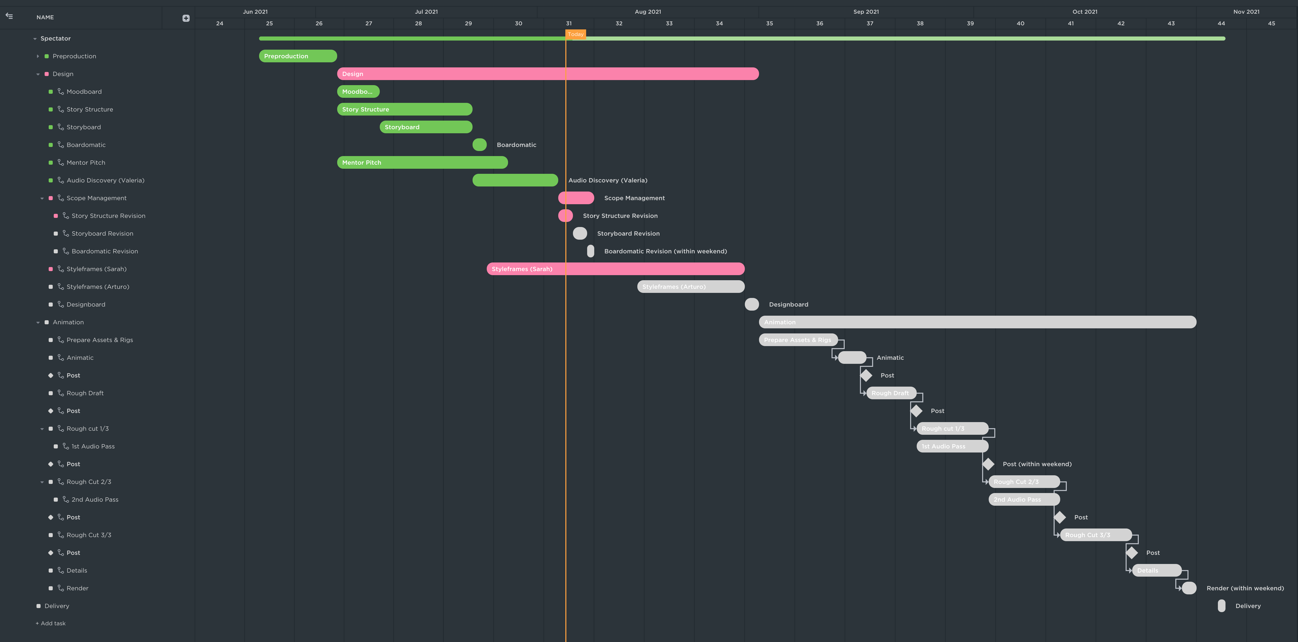The height and width of the screenshot is (642, 1298).
Task: Click the add column plus icon
Action: point(186,18)
